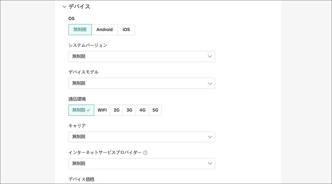The height and width of the screenshot is (184, 332).
Task: Choose 5G connection type
Action: pos(155,110)
